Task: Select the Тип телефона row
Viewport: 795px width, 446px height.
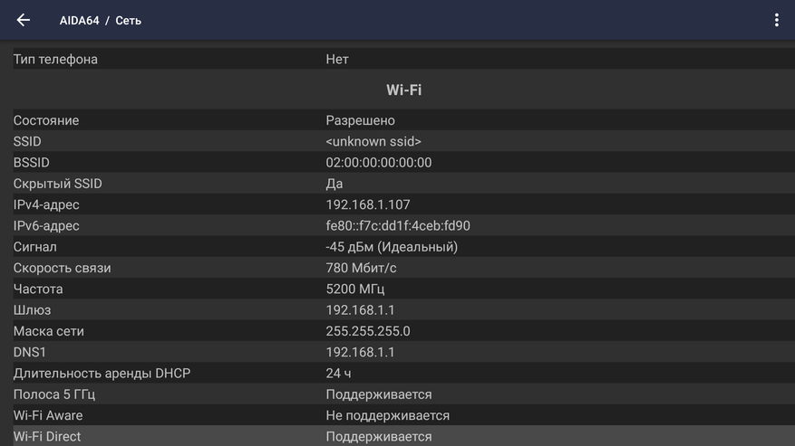Action: (397, 59)
